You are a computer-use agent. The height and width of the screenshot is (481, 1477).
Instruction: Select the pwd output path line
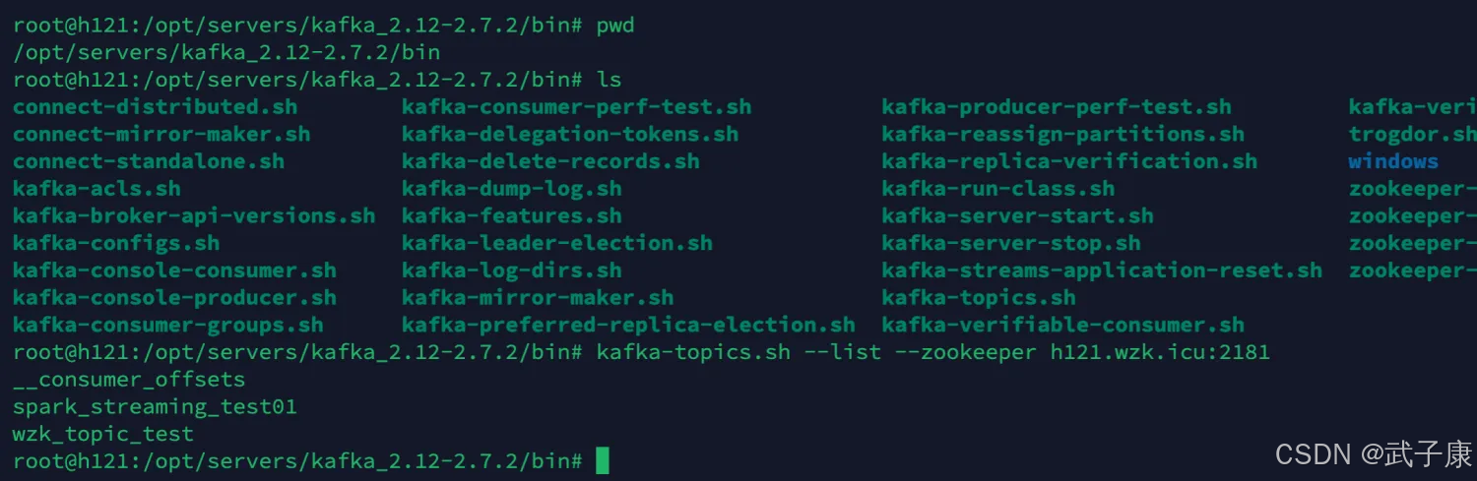point(226,52)
